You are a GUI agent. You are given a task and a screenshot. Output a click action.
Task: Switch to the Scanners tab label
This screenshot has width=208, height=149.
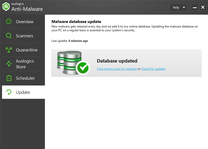click(x=24, y=36)
